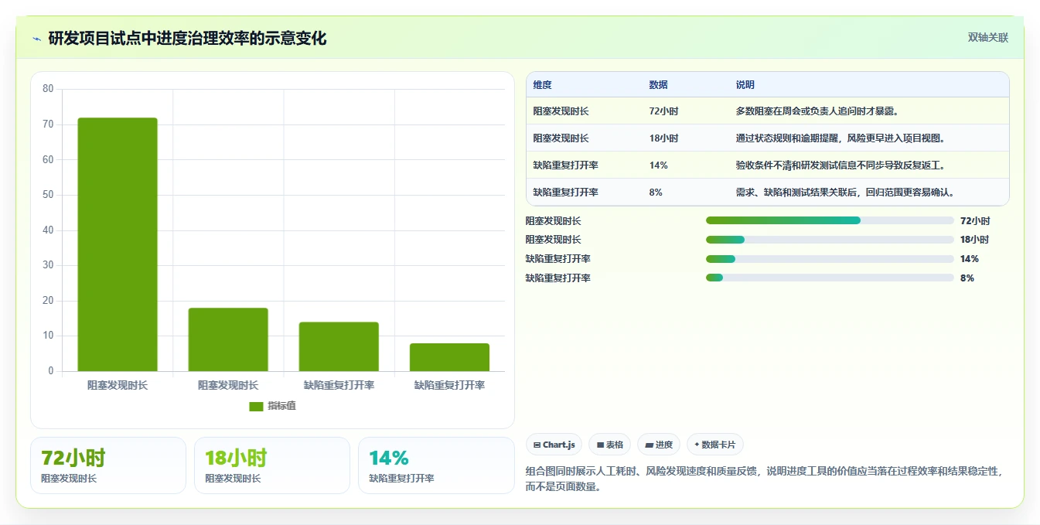Screen dimensions: 1040x525
Task: Toggle the 指标值 legend color swatch
Action: coord(256,407)
